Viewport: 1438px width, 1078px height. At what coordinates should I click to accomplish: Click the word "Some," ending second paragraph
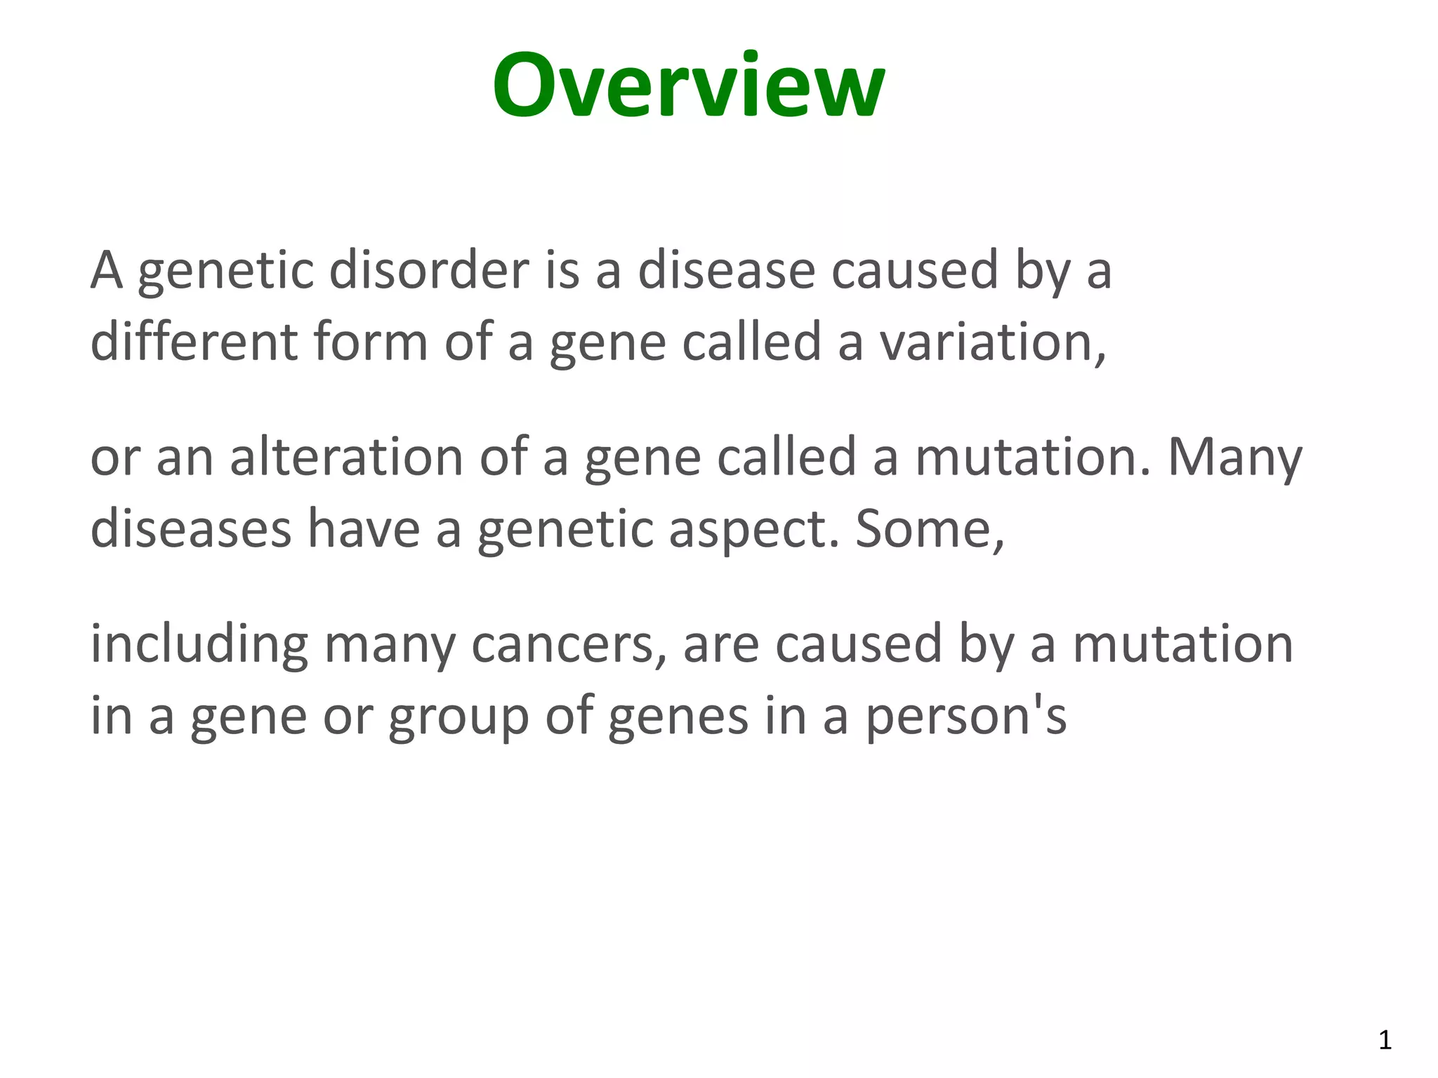click(x=930, y=530)
